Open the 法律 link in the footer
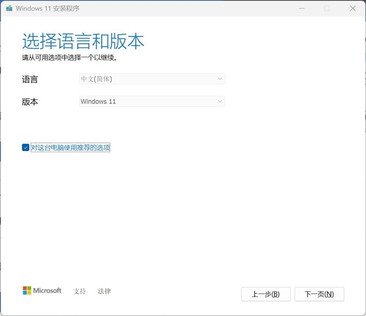This screenshot has height=316, width=366. [x=104, y=291]
